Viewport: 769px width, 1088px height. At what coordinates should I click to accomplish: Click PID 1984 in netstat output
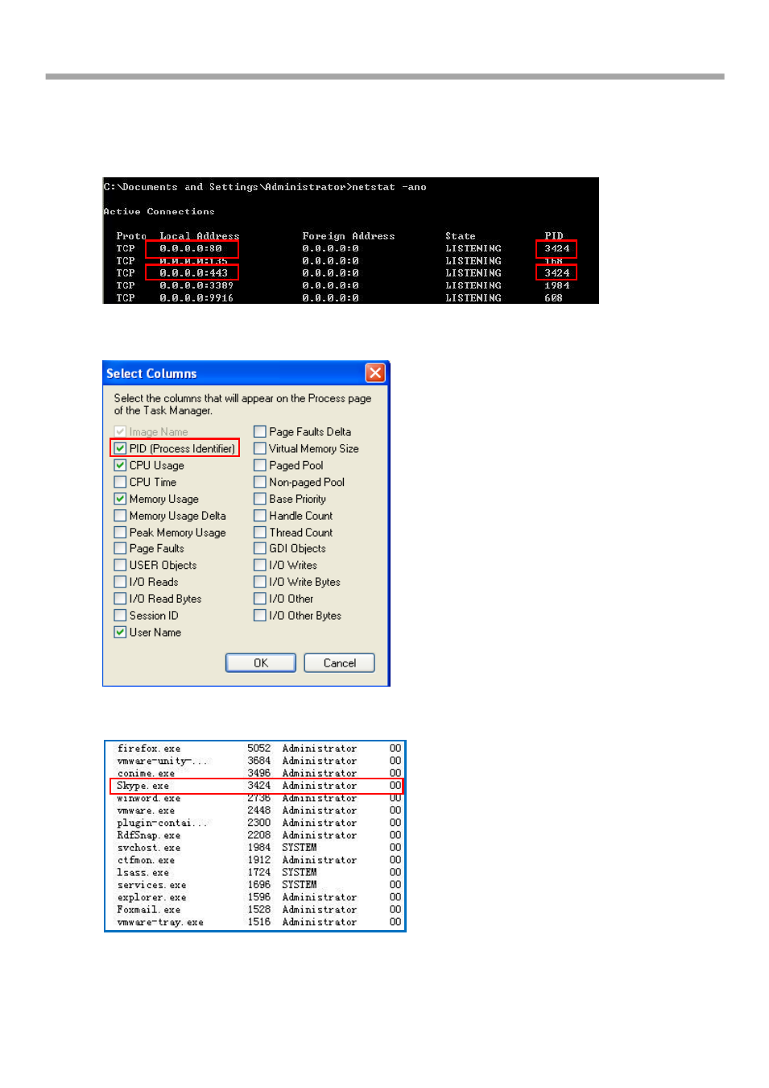556,285
